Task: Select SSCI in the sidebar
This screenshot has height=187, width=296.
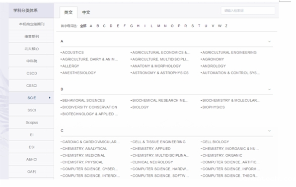Action: coord(32,110)
